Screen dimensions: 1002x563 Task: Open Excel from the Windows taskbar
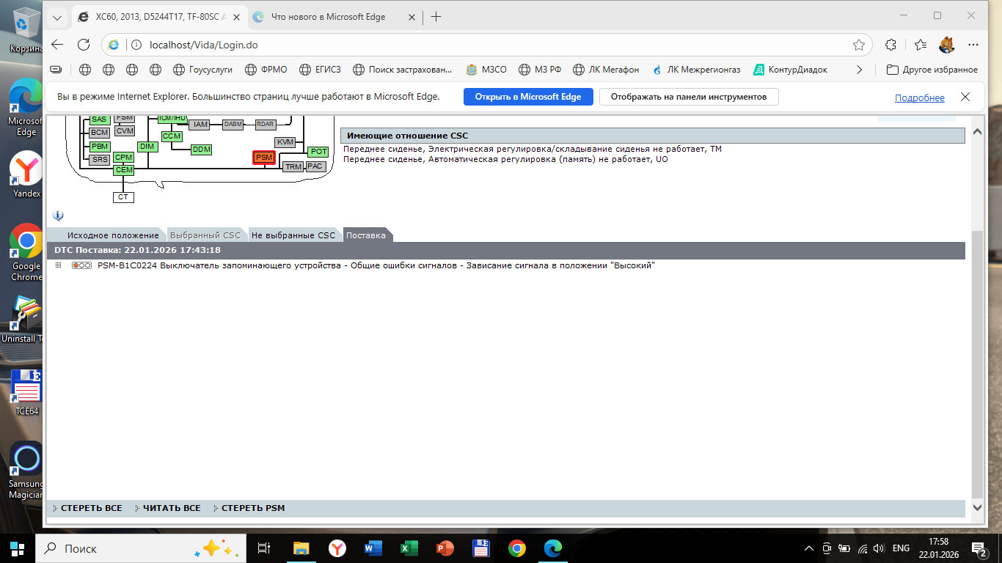tap(409, 548)
